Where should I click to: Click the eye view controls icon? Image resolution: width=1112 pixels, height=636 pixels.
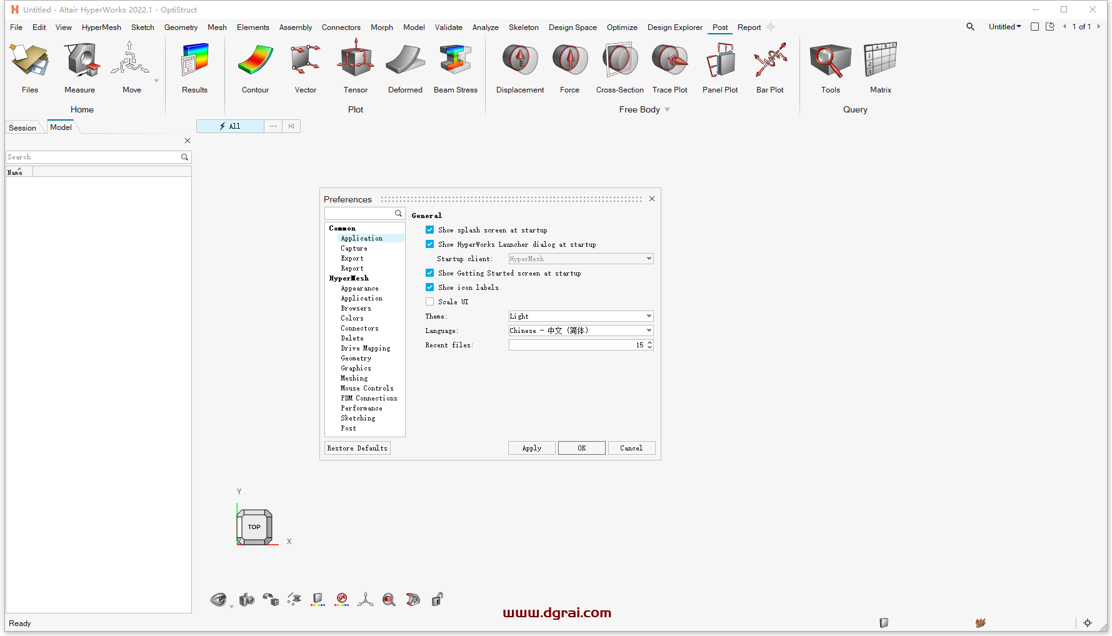coord(218,600)
